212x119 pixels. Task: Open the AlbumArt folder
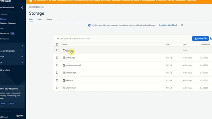pyautogui.click(x=70, y=50)
